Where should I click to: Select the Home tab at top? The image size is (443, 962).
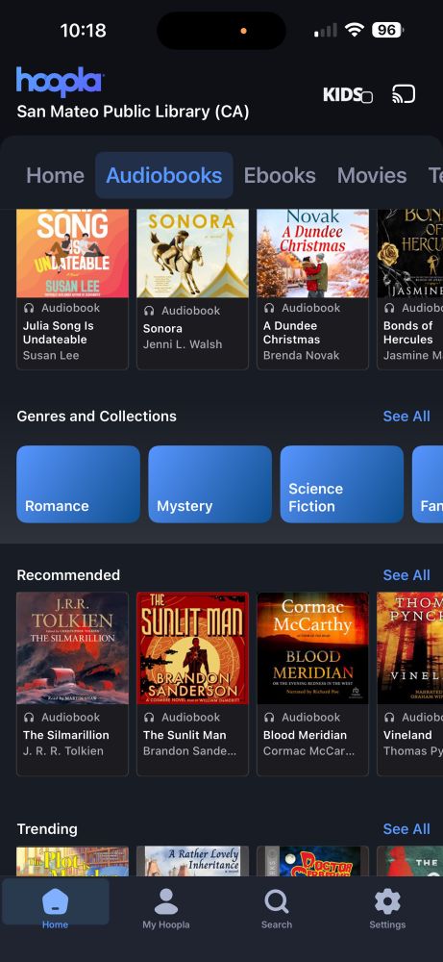click(55, 175)
